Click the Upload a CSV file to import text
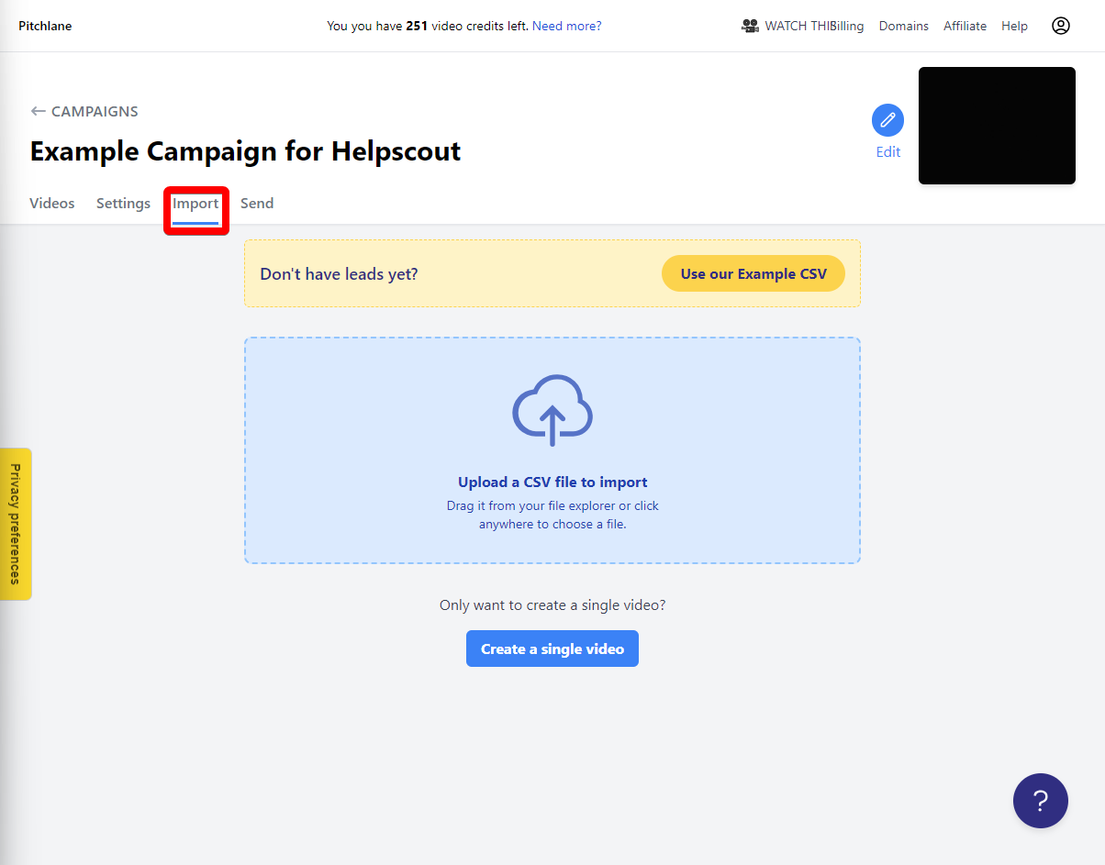 tap(552, 482)
